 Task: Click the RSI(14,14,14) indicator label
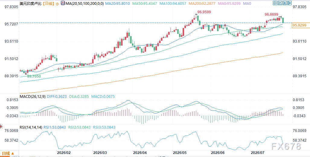pyautogui.click(x=31, y=127)
